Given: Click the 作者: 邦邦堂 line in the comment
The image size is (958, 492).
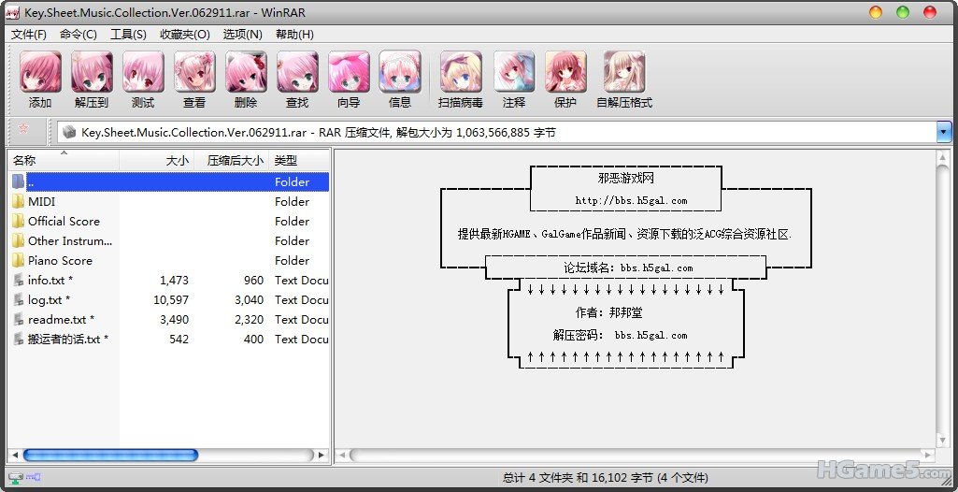Looking at the screenshot, I should pyautogui.click(x=609, y=313).
